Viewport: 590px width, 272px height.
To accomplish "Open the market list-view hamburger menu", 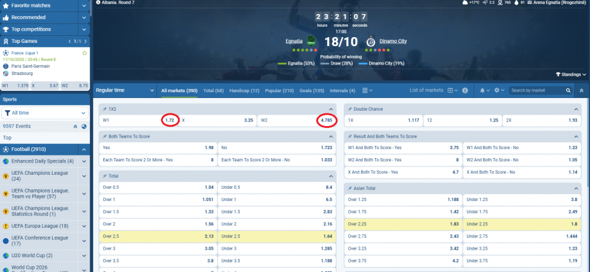I will [367, 90].
